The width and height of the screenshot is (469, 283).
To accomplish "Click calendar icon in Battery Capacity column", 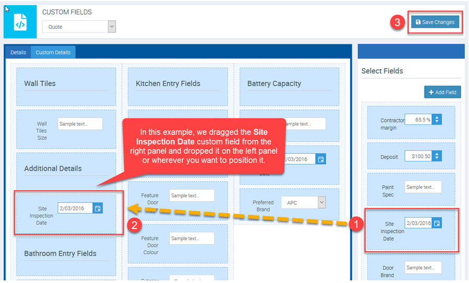I will click(x=321, y=159).
